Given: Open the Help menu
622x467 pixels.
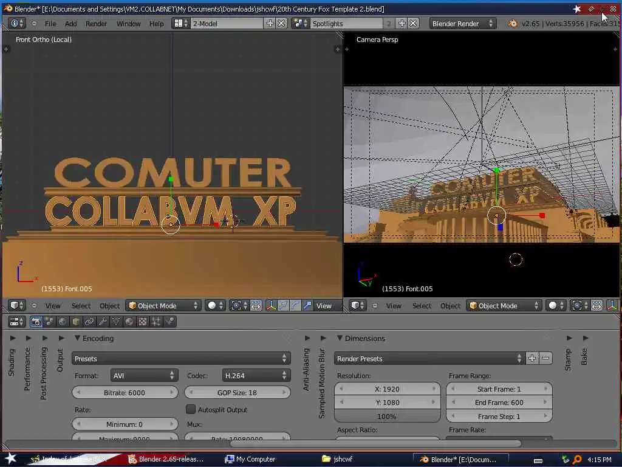Looking at the screenshot, I should pos(156,24).
